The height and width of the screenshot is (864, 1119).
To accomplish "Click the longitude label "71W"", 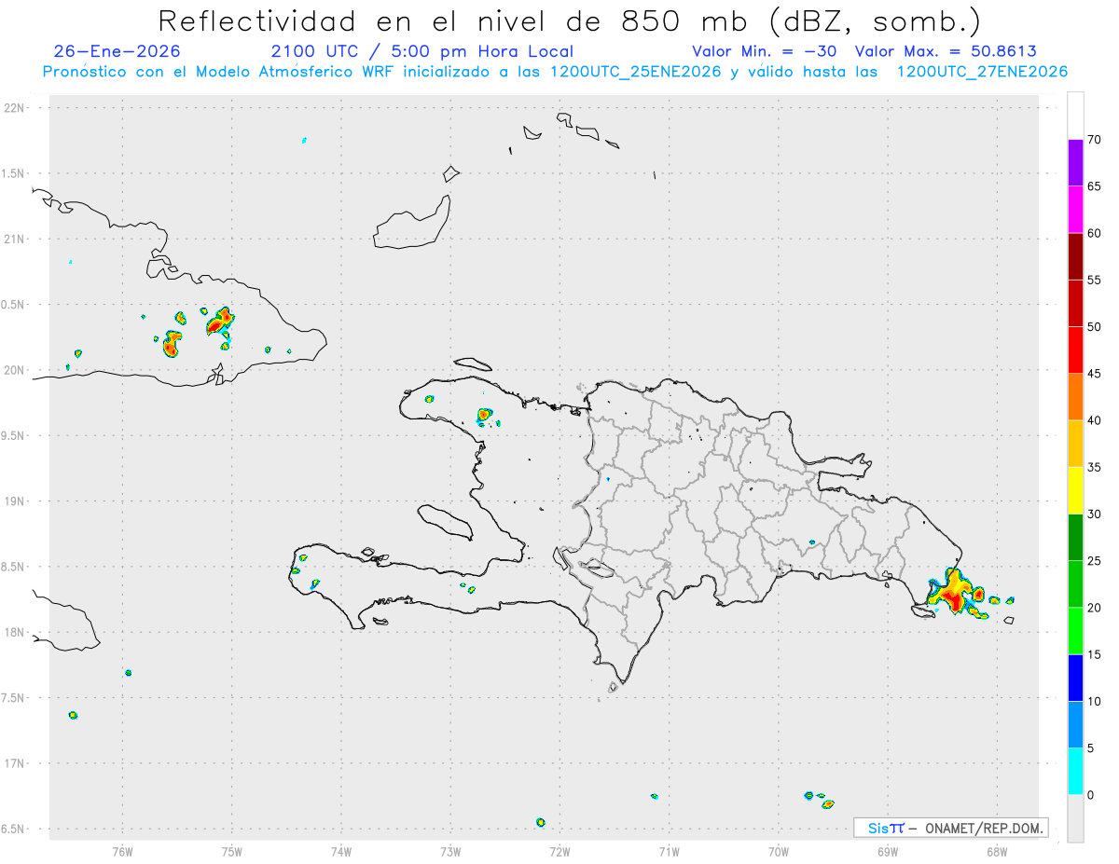I will [669, 851].
